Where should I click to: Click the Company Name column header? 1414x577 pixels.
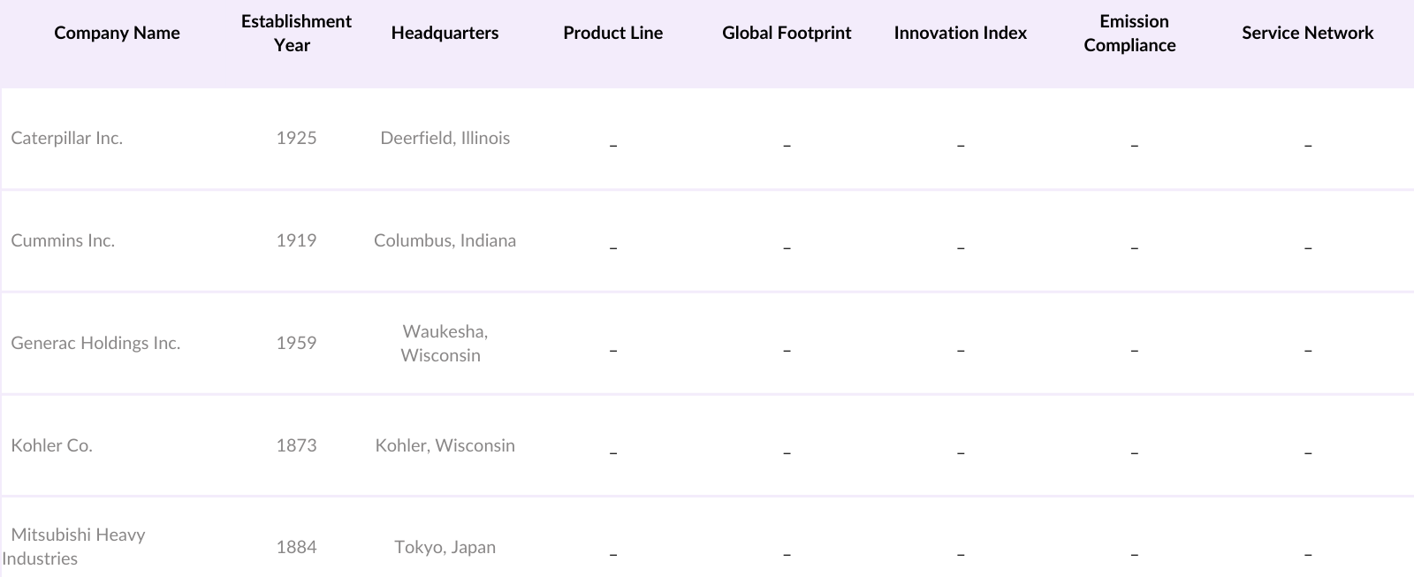(117, 34)
